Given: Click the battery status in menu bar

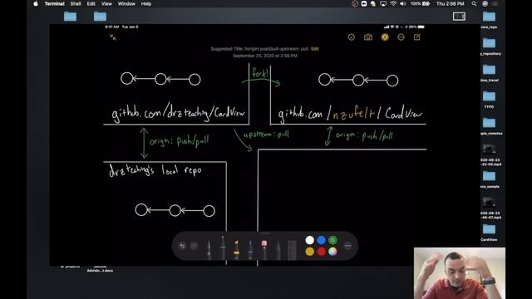Looking at the screenshot, I should pyautogui.click(x=420, y=3).
